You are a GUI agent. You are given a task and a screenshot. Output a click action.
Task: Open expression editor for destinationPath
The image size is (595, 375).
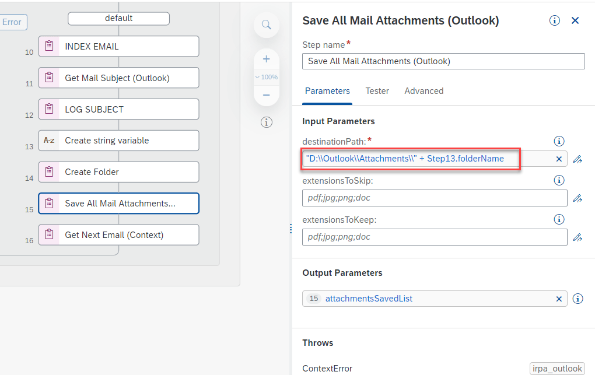tap(577, 159)
